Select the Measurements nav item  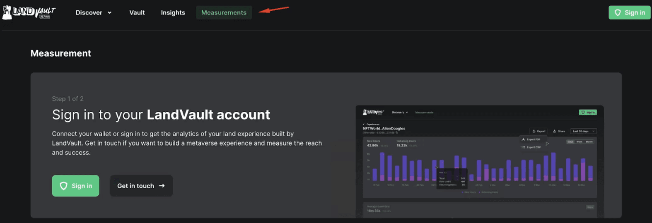[x=224, y=13]
